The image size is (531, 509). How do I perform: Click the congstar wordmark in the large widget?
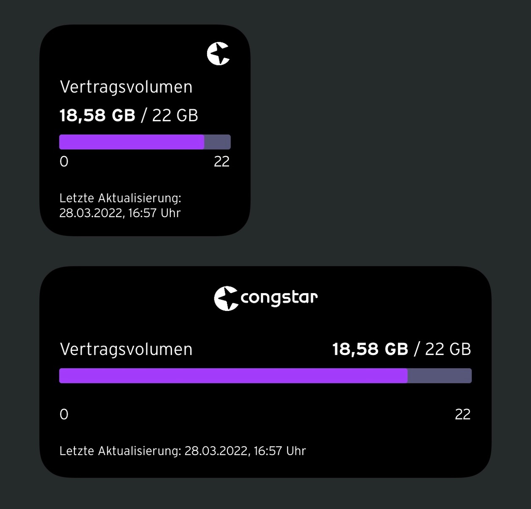(x=279, y=298)
